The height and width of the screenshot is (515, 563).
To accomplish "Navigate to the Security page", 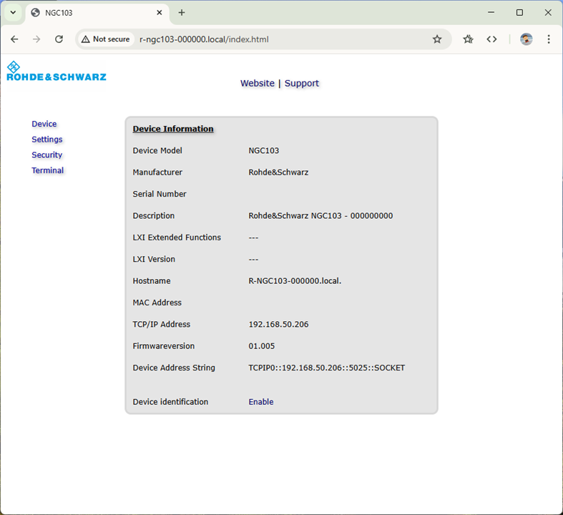I will coord(47,154).
